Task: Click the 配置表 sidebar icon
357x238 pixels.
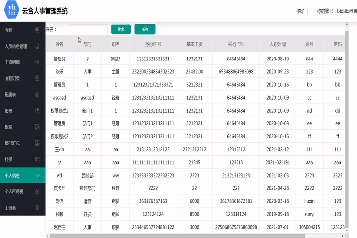Action: click(37, 95)
